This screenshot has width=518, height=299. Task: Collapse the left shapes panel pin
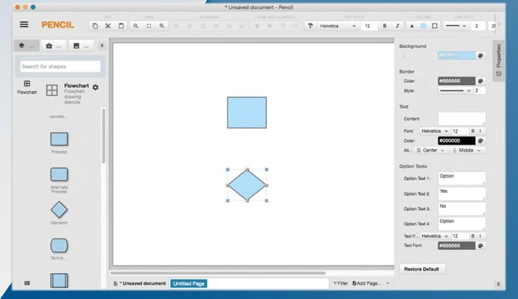102,46
